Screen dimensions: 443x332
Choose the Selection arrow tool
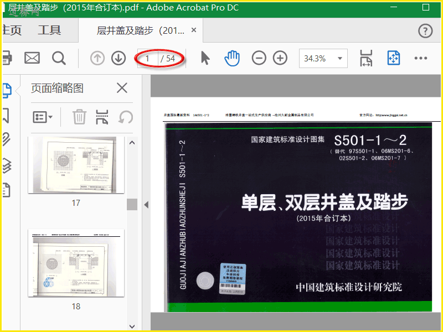(x=205, y=58)
